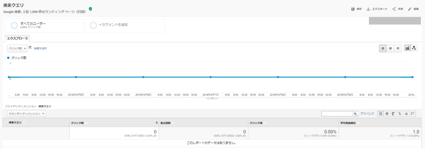Select the data table view icon

[x=381, y=114]
